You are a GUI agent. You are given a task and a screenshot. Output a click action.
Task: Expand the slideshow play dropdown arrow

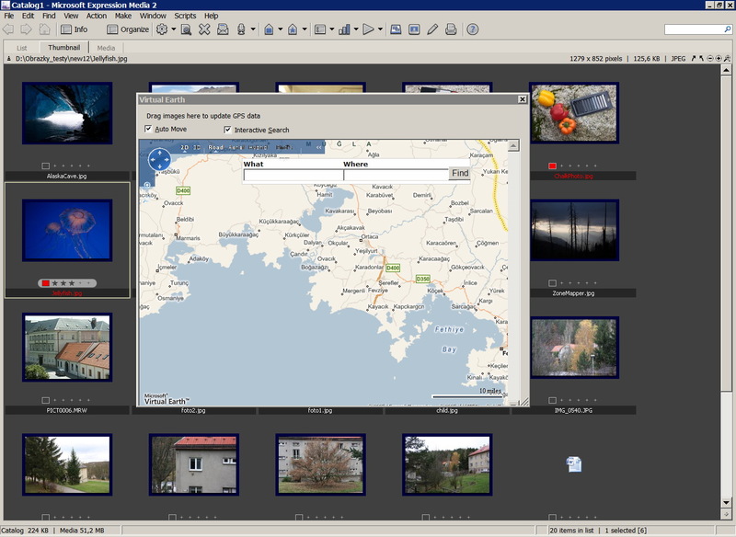(380, 29)
